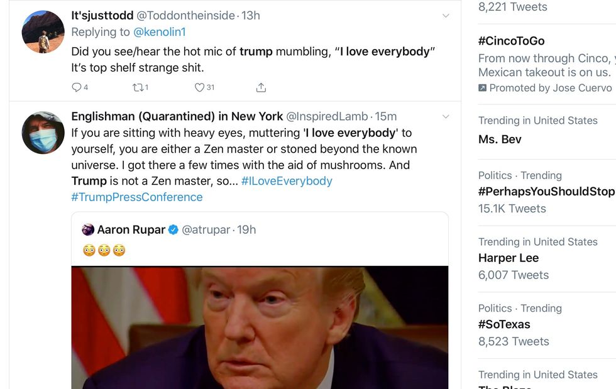The height and width of the screenshot is (389, 616).
Task: Select the Harper Lee trending topic
Action: 509,258
